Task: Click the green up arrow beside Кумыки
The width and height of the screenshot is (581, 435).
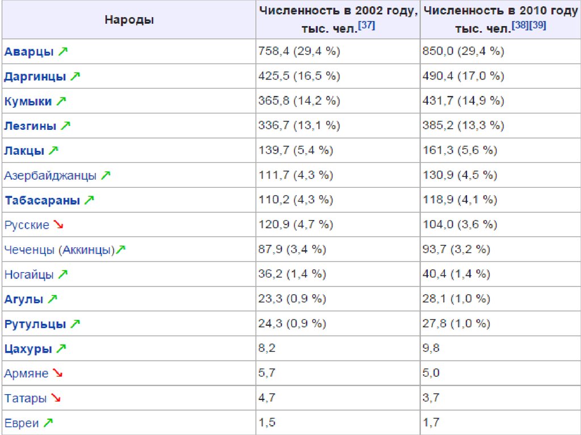Action: (61, 102)
